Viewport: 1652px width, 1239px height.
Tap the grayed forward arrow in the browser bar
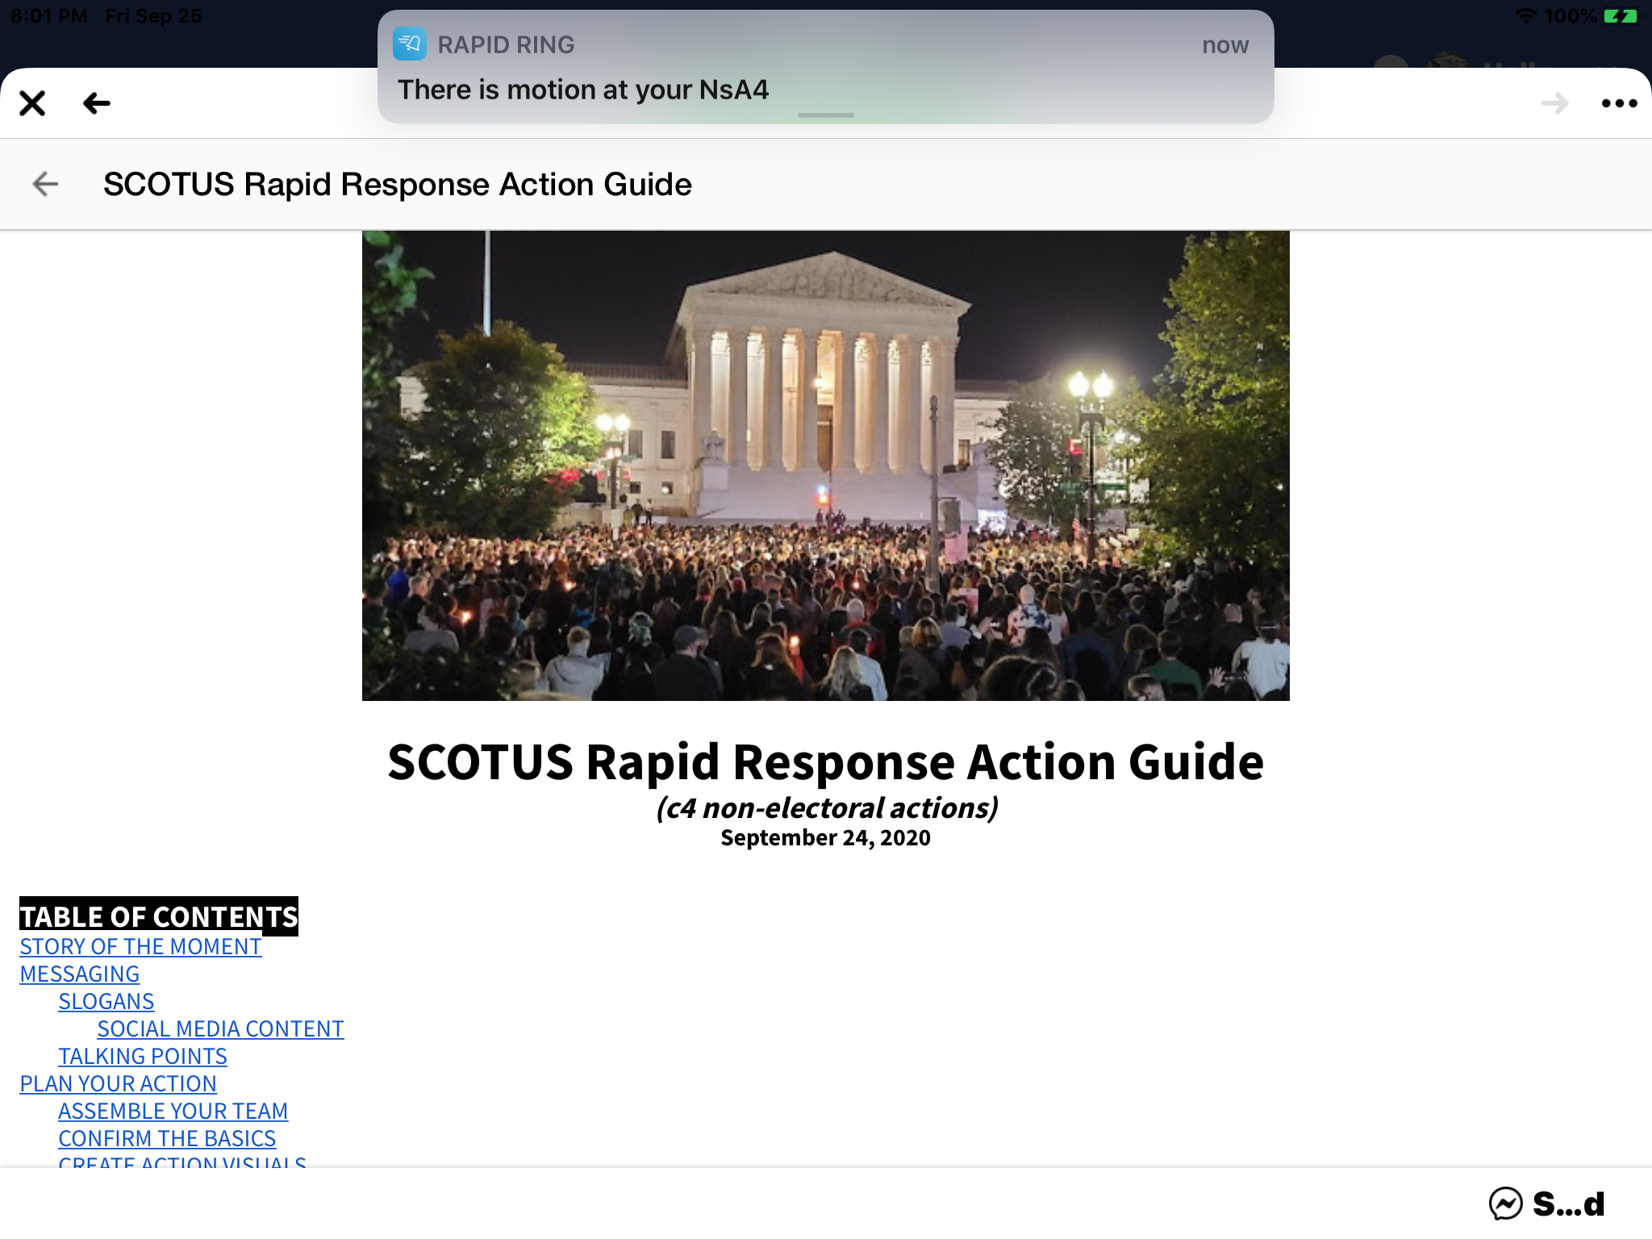(x=1555, y=103)
